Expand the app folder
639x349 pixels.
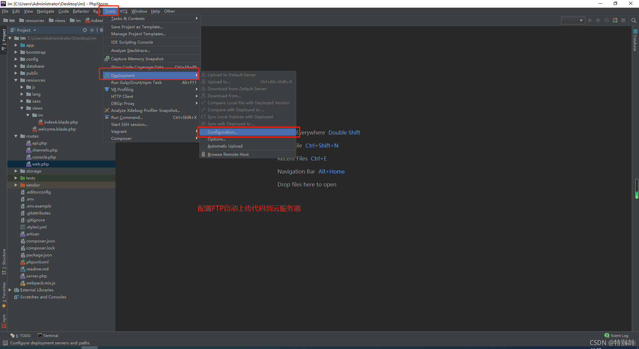click(x=16, y=45)
